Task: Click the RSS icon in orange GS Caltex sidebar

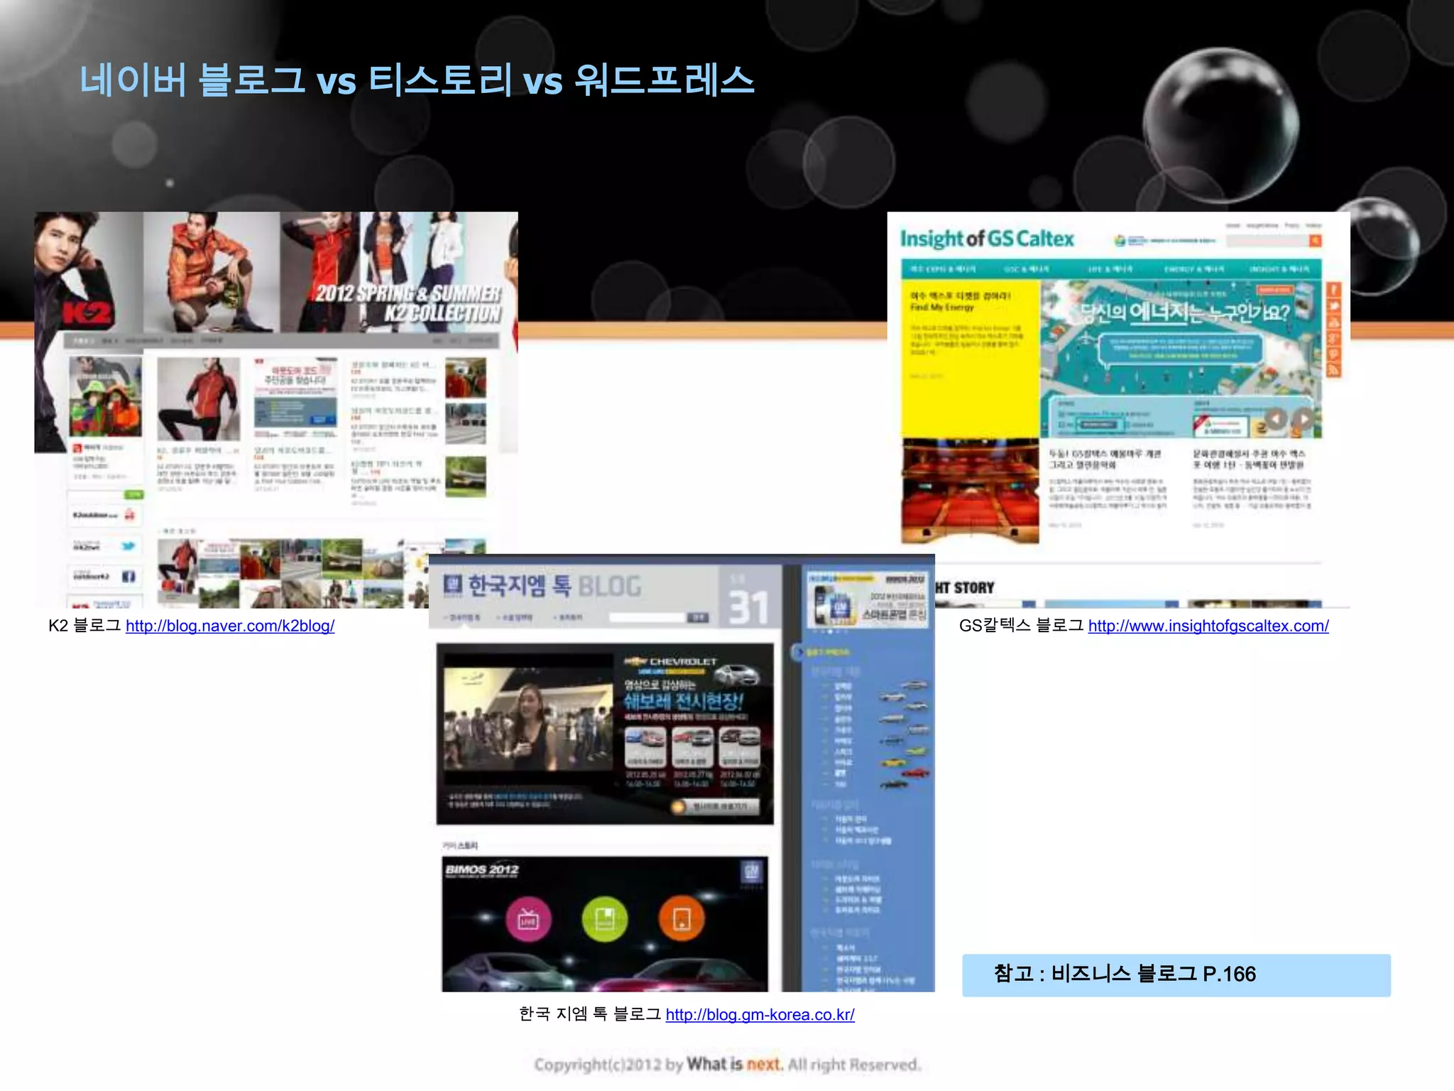Action: (1333, 369)
